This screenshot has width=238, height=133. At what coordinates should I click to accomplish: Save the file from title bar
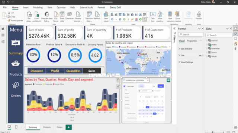coord(3,2)
